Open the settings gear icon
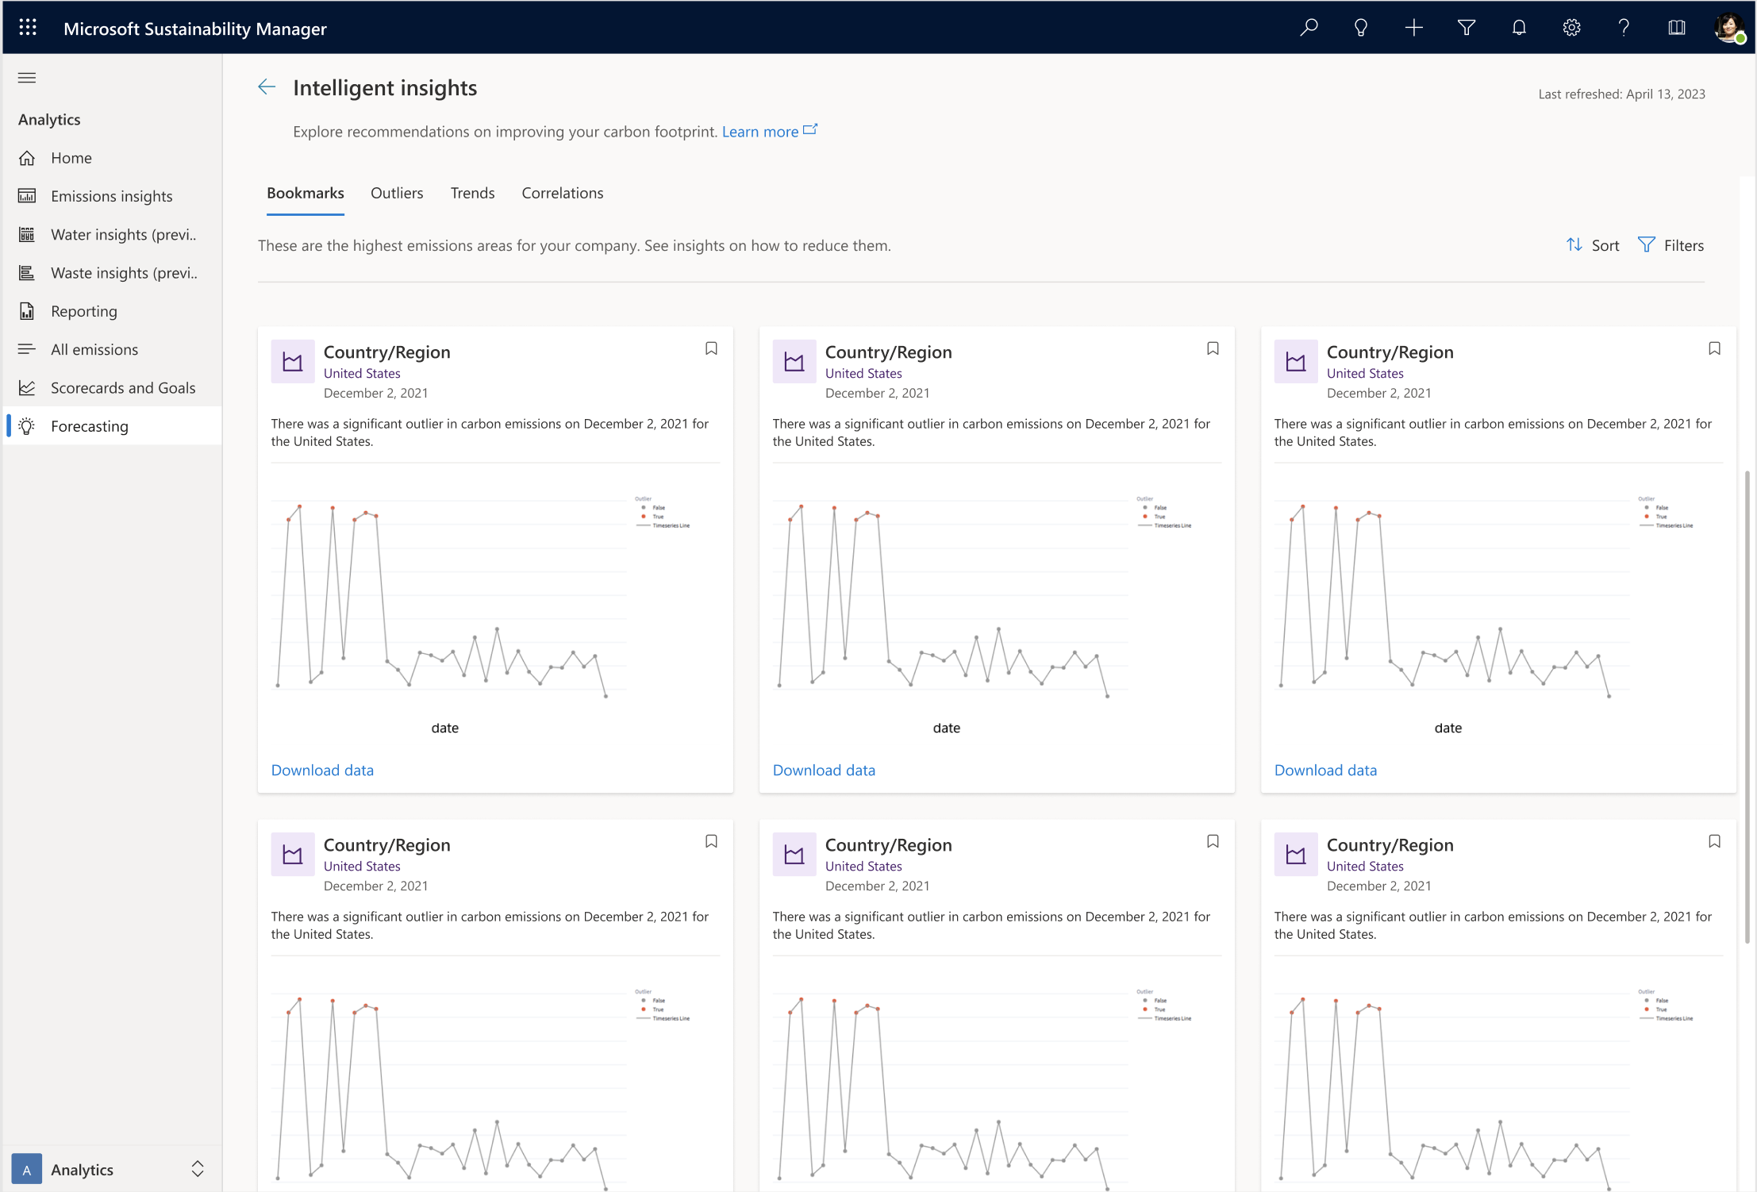The width and height of the screenshot is (1757, 1192). click(1571, 28)
